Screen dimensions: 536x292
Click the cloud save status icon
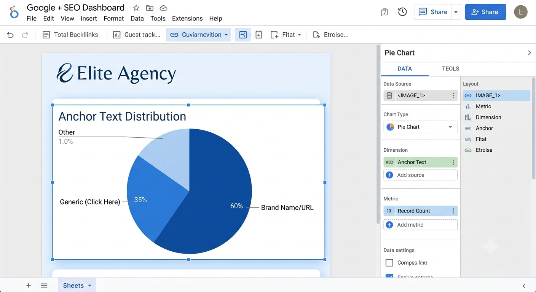click(163, 8)
